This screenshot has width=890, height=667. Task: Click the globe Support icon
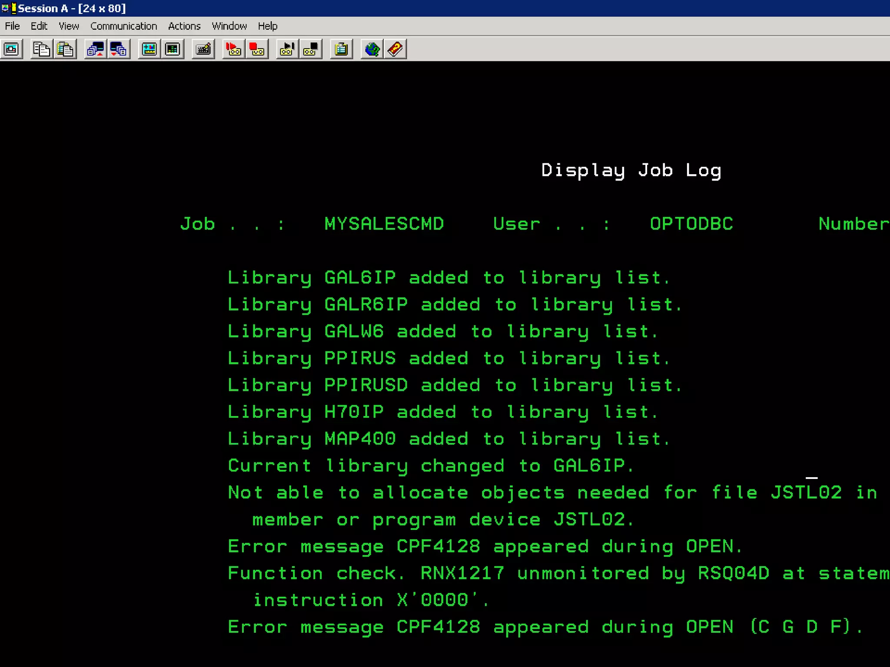372,49
